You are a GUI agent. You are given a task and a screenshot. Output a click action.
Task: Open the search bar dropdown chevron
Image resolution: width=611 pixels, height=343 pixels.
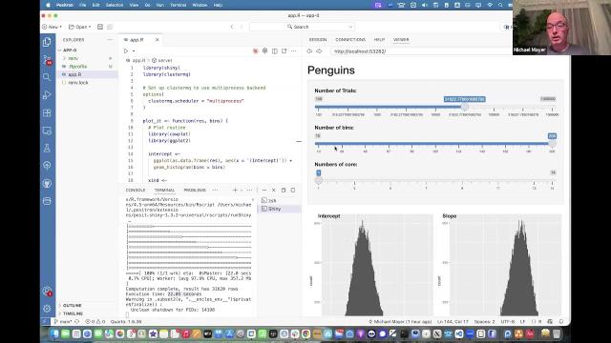pyautogui.click(x=350, y=27)
